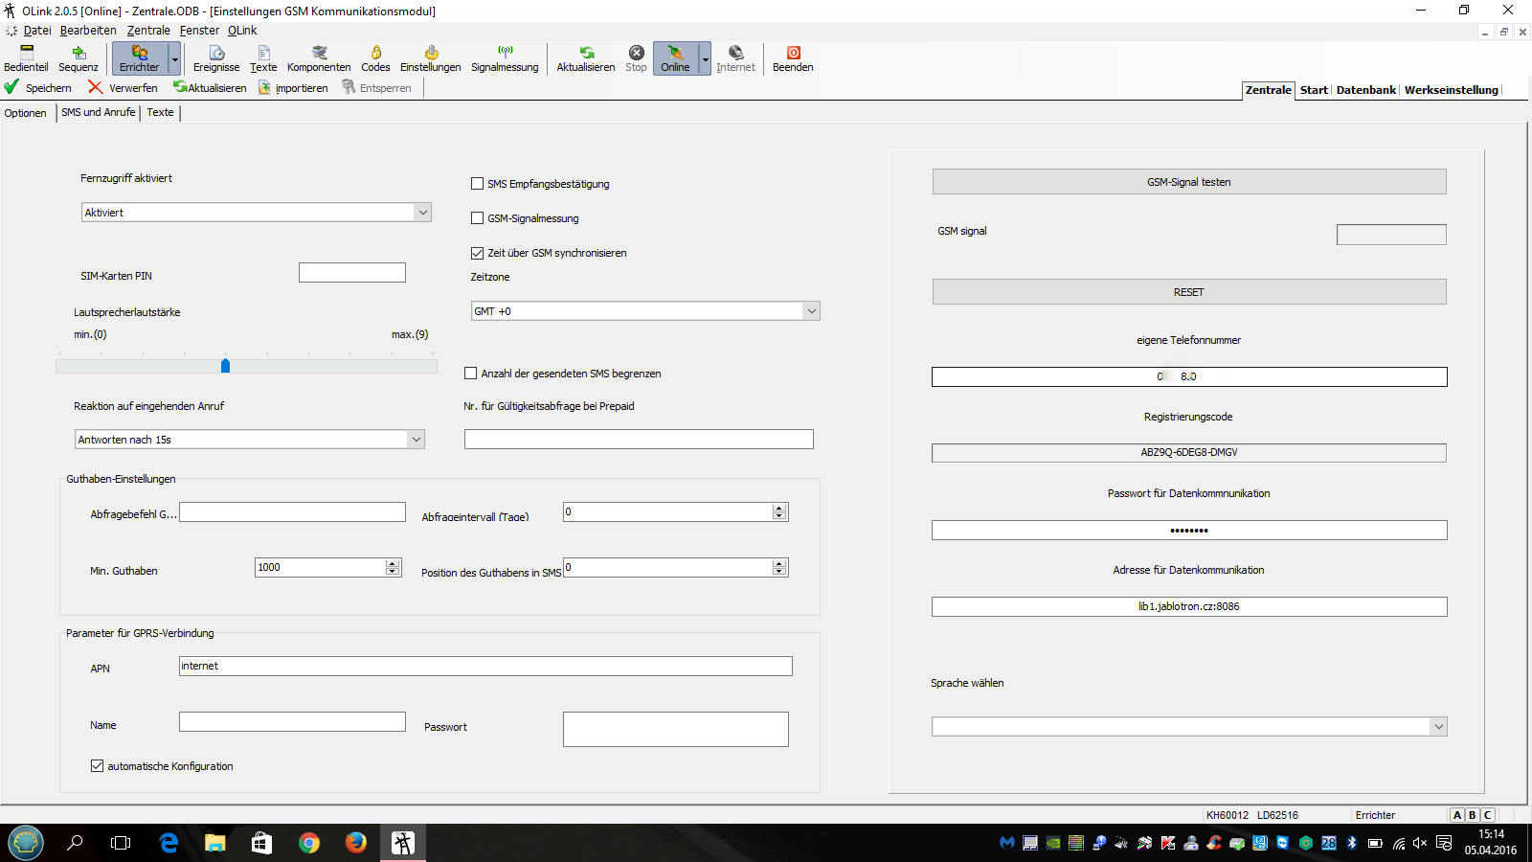
Task: Toggle the GSM-Signalmessung checkbox
Action: coord(477,218)
